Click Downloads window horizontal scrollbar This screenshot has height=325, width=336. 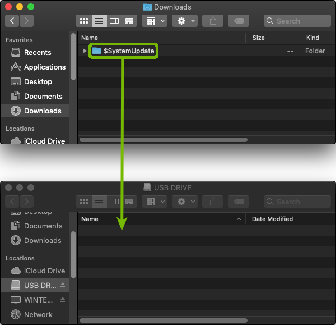(x=164, y=140)
